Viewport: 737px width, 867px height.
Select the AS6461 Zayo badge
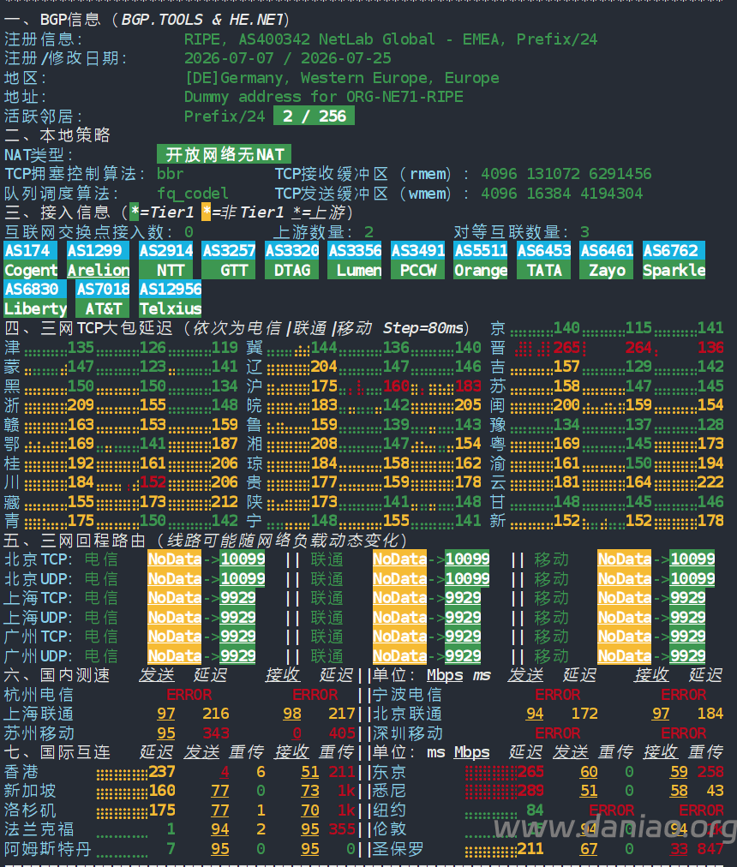[607, 260]
